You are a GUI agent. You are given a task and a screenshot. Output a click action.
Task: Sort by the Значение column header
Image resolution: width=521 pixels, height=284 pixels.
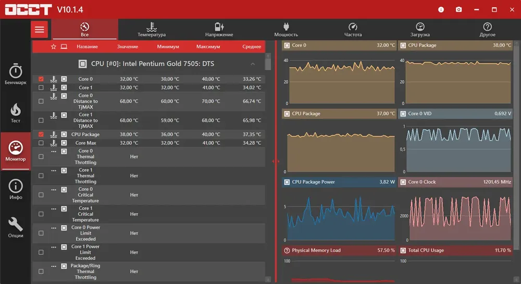point(128,47)
